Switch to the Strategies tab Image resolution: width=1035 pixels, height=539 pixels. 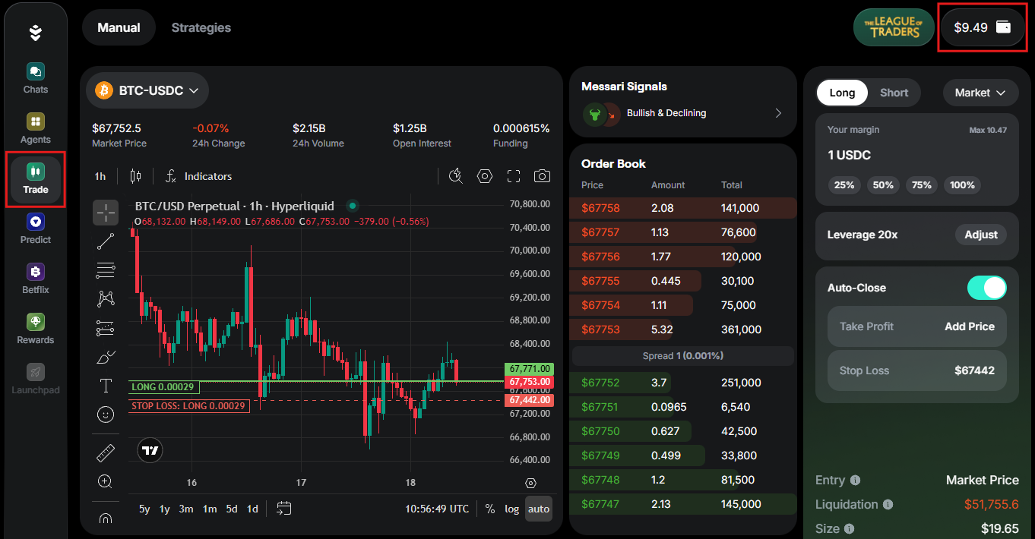click(x=201, y=27)
